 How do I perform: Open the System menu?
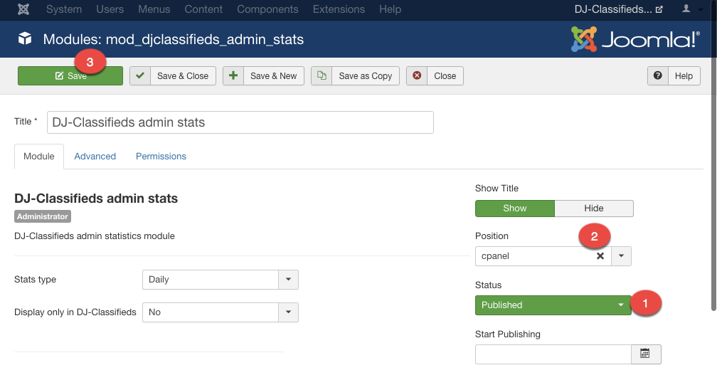[x=64, y=9]
